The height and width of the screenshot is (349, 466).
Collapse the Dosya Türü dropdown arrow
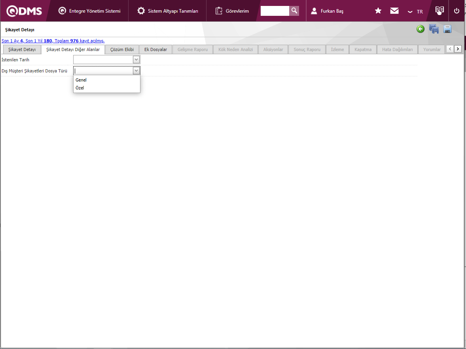click(136, 71)
